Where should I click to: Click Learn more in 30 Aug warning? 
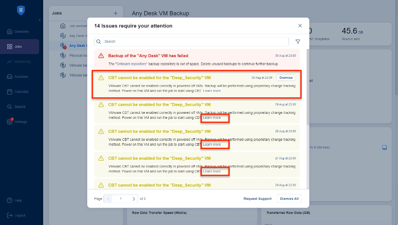(212, 90)
